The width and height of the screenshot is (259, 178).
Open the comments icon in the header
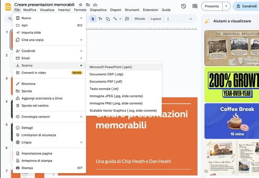coord(195,6)
